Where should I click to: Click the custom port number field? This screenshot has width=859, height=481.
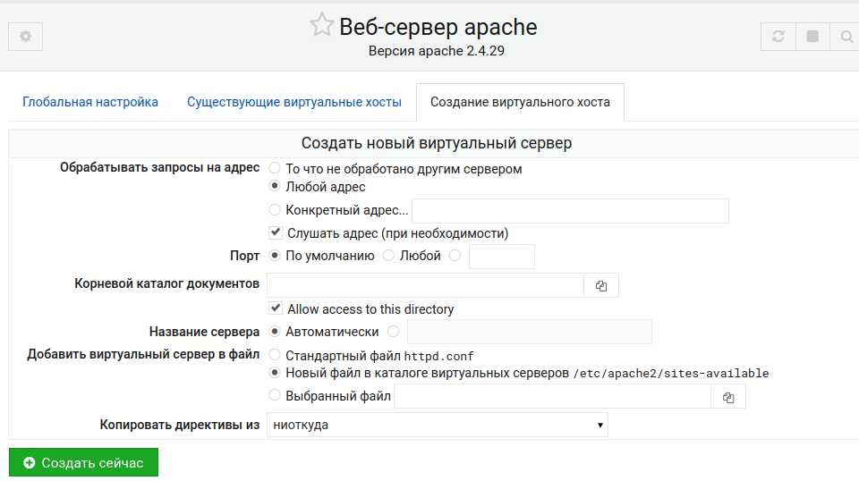tap(501, 257)
